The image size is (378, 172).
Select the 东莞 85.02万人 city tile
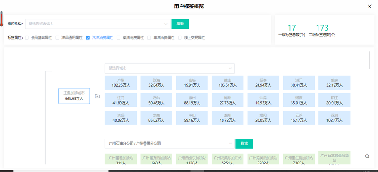(156, 118)
